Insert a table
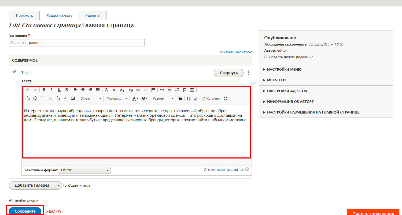 (192, 90)
